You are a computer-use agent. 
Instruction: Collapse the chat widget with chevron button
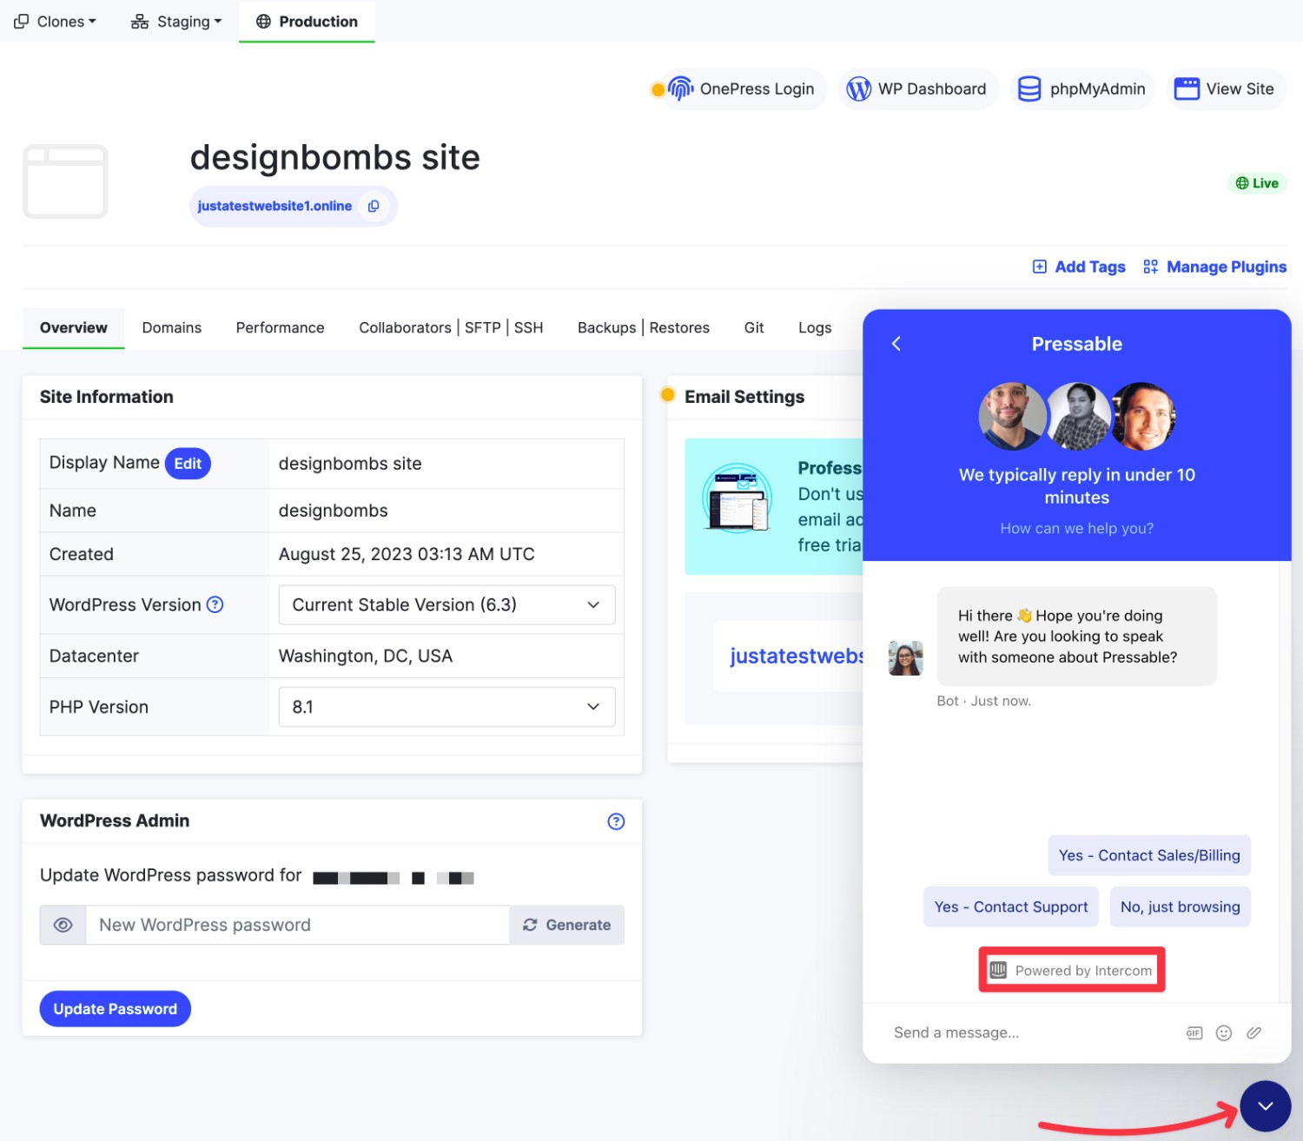[1266, 1105]
